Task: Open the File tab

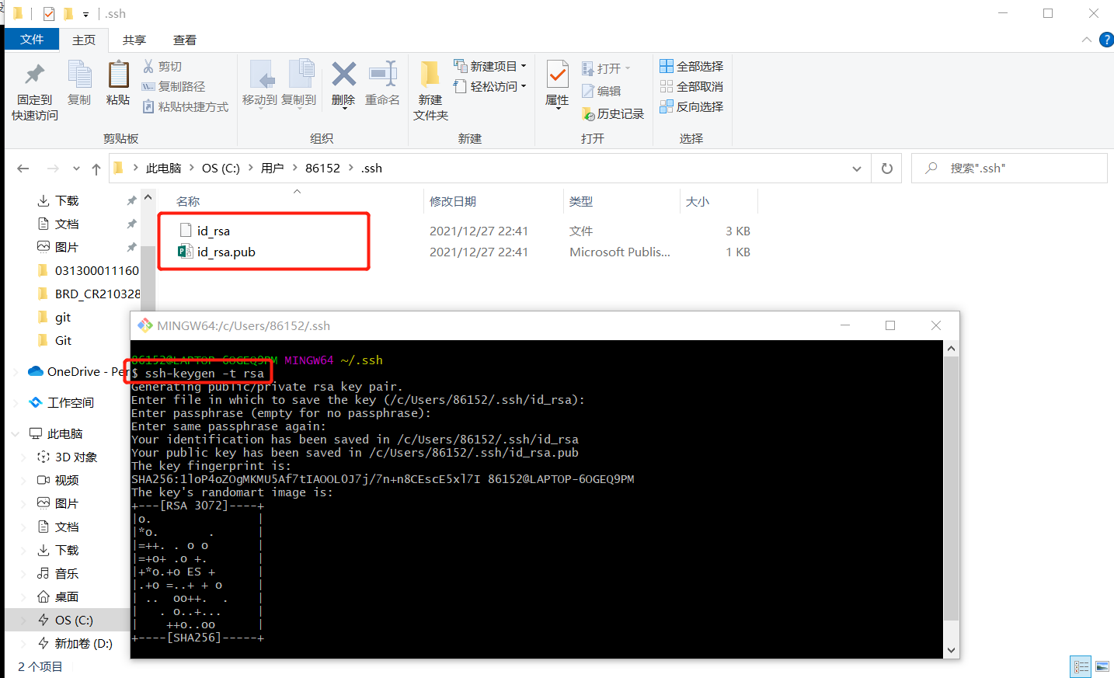Action: [32, 40]
